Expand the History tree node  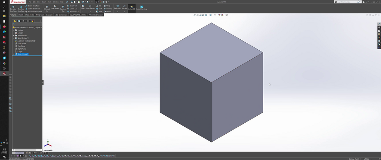coord(13,30)
